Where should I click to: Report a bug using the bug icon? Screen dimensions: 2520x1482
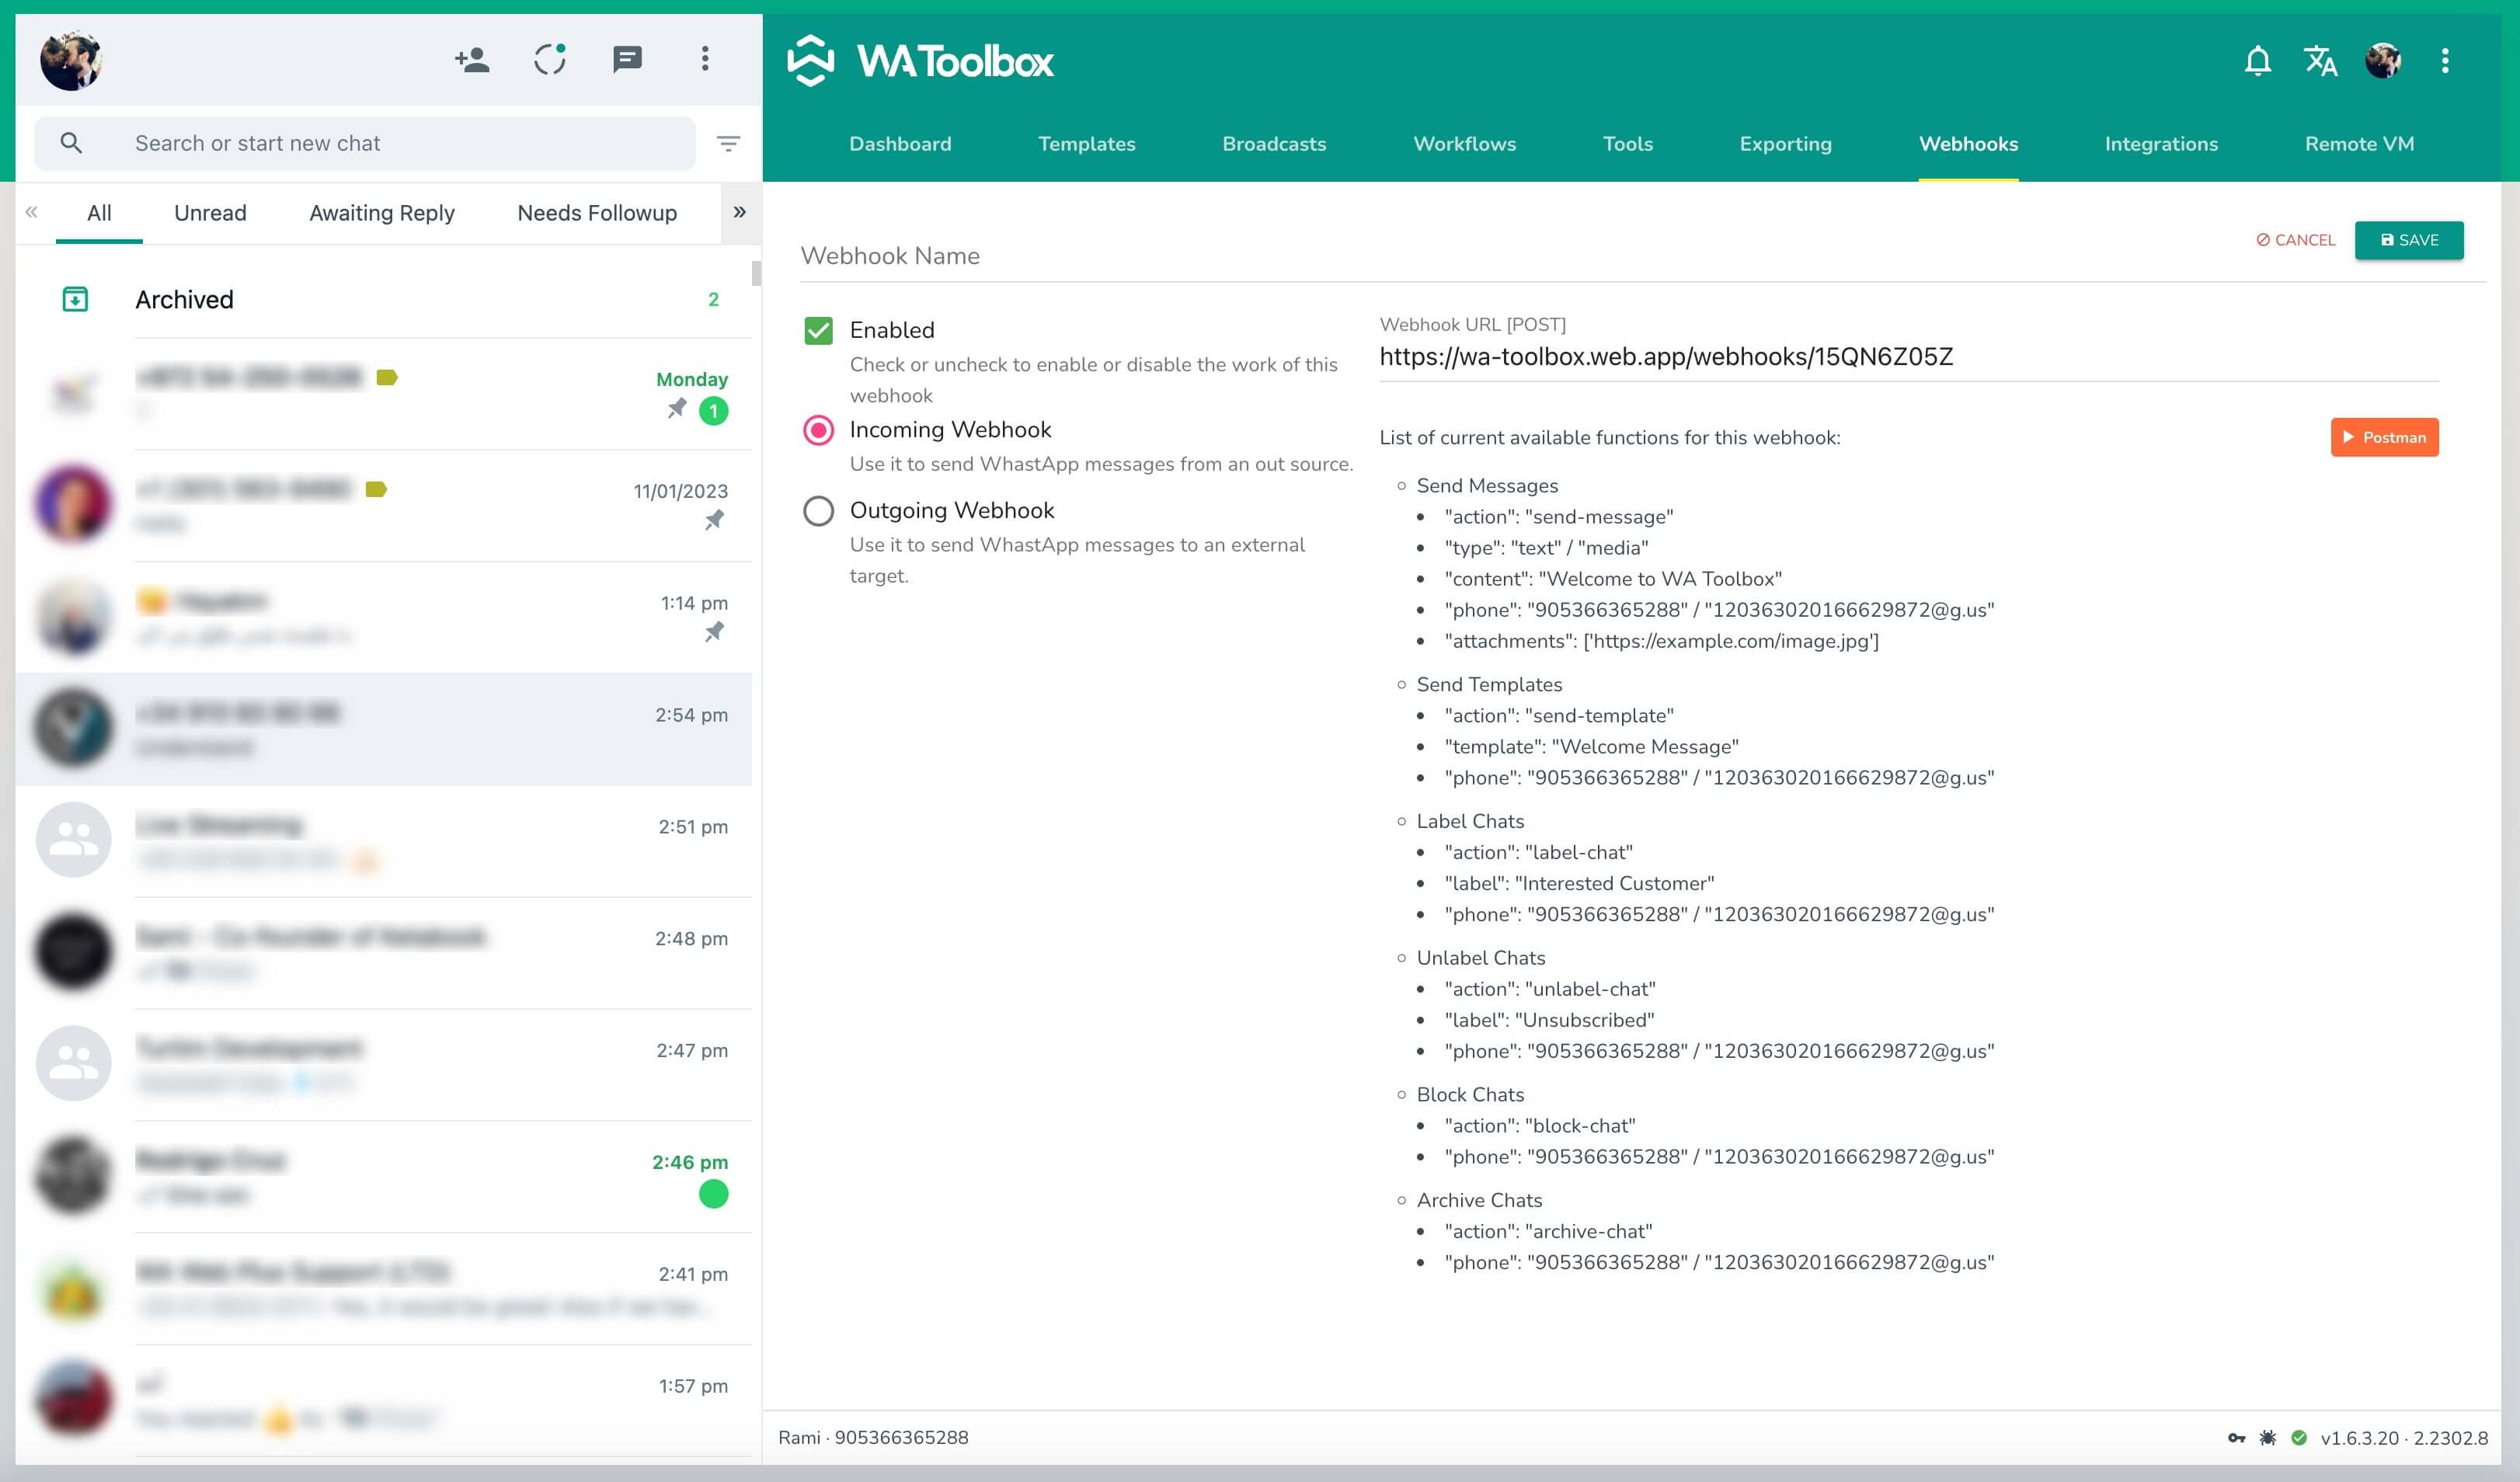2267,1438
